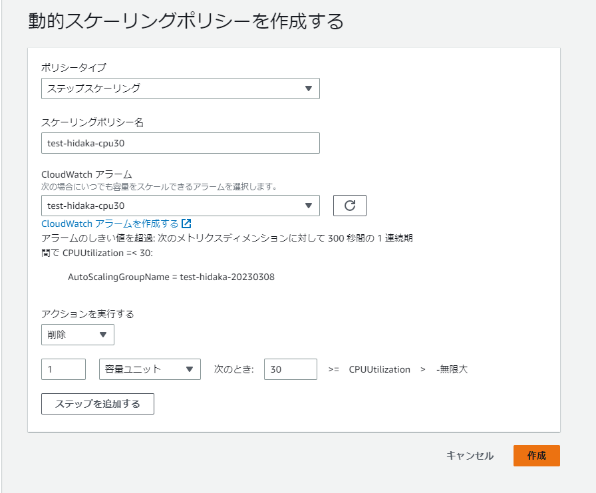Click the 動的スケーリングポリシーを作成する heading
Image resolution: width=596 pixels, height=493 pixels.
[x=186, y=21]
